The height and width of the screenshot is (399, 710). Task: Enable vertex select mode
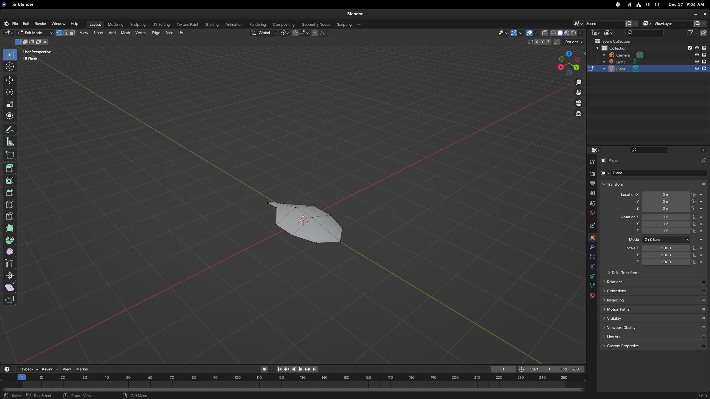pyautogui.click(x=59, y=33)
